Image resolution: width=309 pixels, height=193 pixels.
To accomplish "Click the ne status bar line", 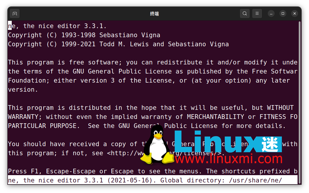I will (153, 180).
